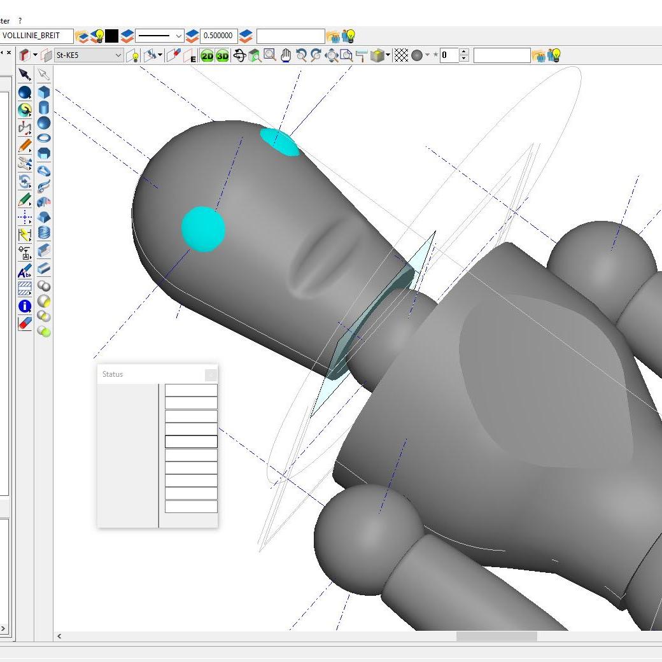Select the eraser tool
This screenshot has height=662, width=662.
[x=25, y=323]
